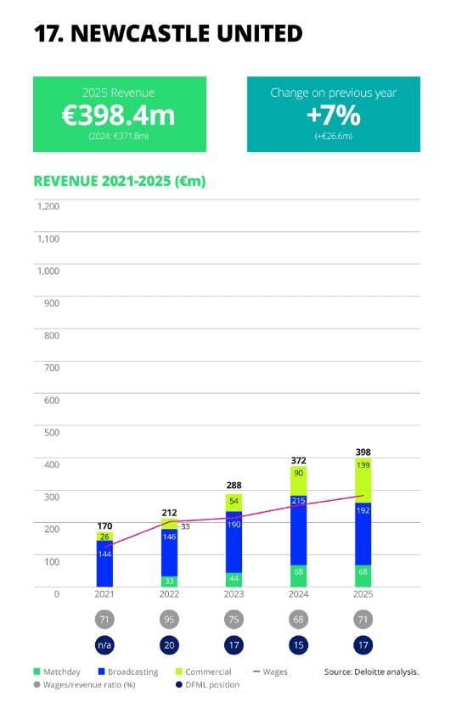Click the 17. NEWCASTLE UNITED heading
Image resolution: width=456 pixels, height=714 pixels.
[x=168, y=34]
